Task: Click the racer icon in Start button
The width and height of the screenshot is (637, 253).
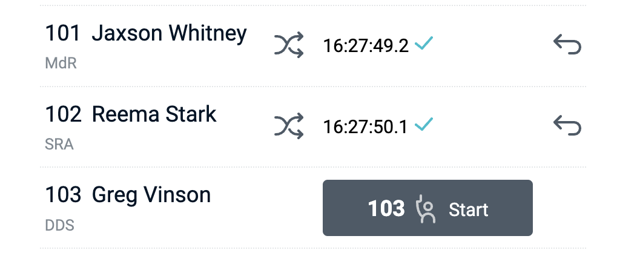Action: (426, 209)
